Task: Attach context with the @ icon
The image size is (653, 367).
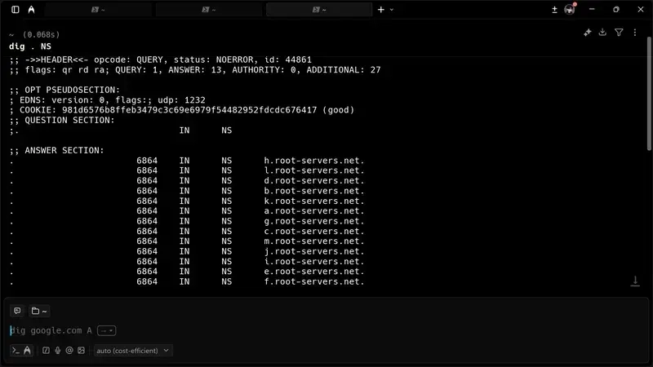Action: [x=69, y=350]
